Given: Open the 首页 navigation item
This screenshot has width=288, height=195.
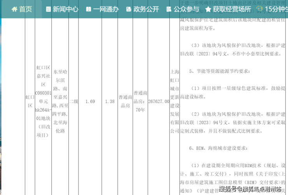Looking at the screenshot, I should click(26, 9).
